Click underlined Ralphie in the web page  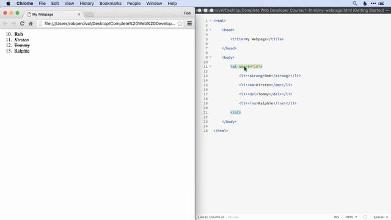(22, 51)
